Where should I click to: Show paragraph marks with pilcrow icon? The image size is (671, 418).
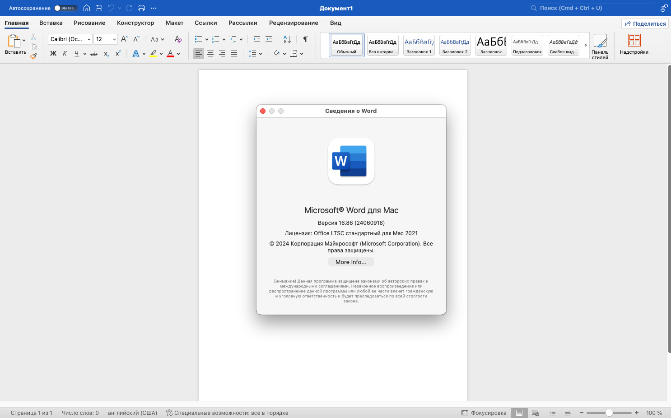tap(306, 39)
